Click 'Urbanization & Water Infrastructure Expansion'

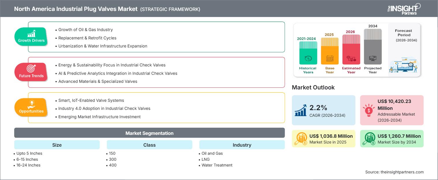[x=103, y=46]
